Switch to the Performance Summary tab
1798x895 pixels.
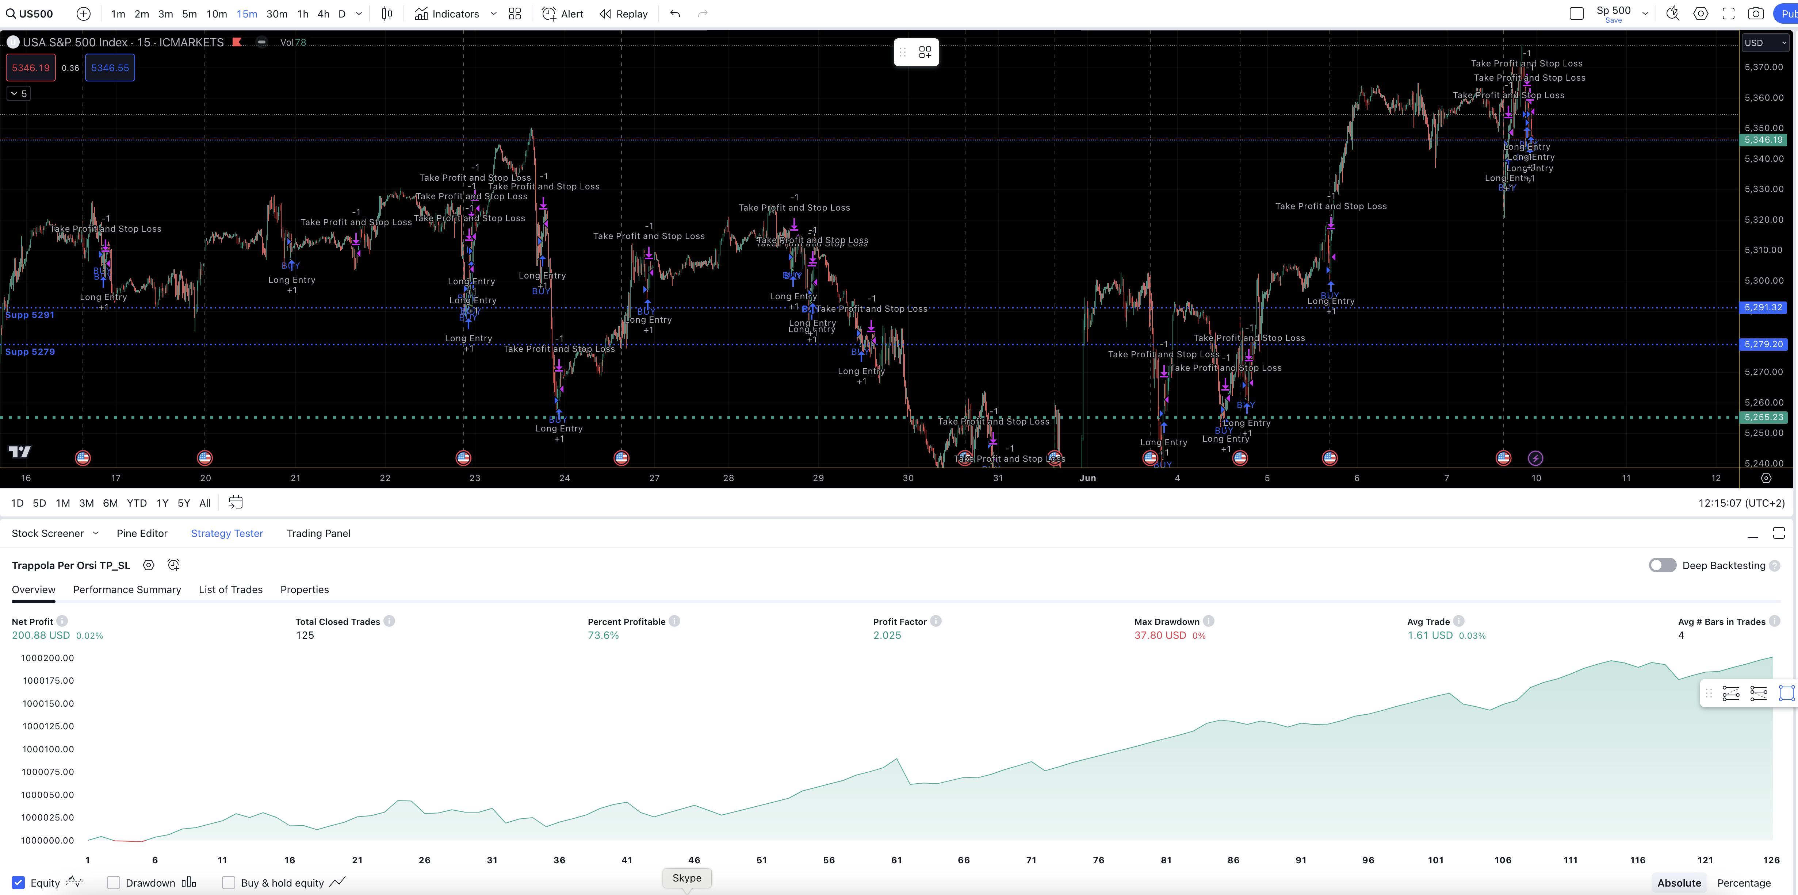click(x=126, y=589)
